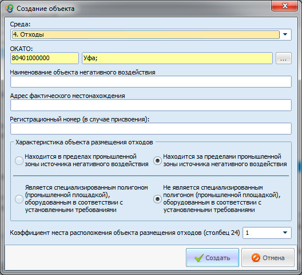The height and width of the screenshot is (275, 302).
Task: Close the Создание объекта dialog
Action: click(x=284, y=6)
